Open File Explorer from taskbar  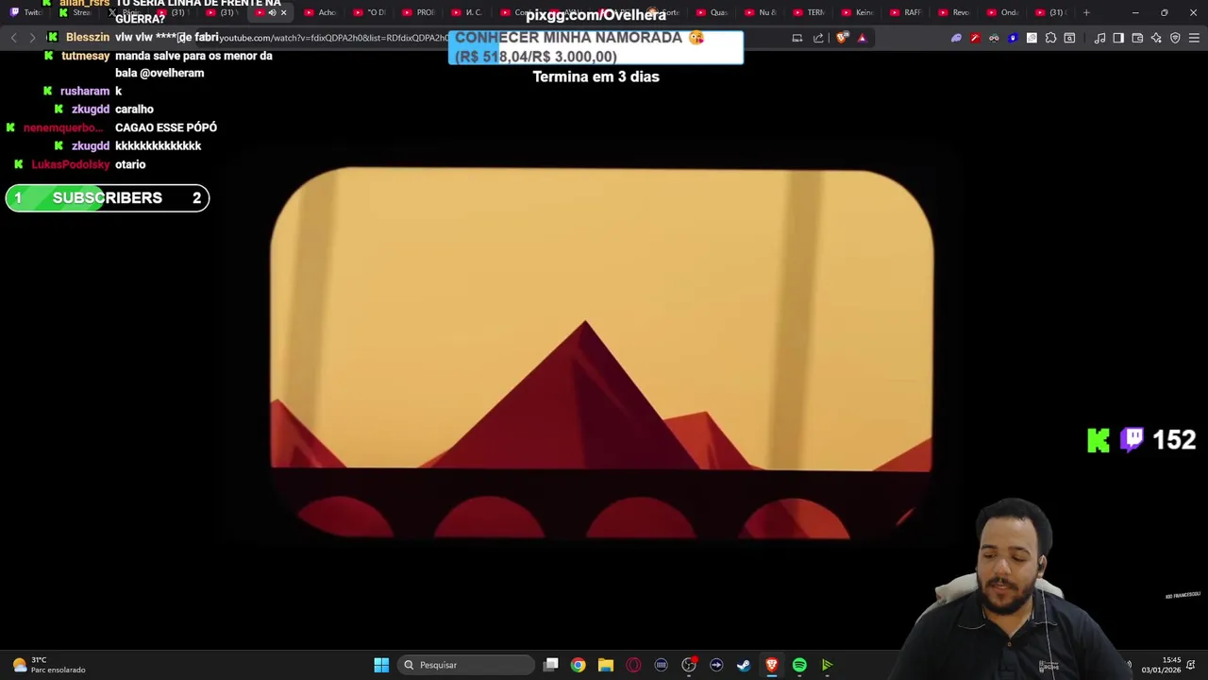click(x=606, y=665)
